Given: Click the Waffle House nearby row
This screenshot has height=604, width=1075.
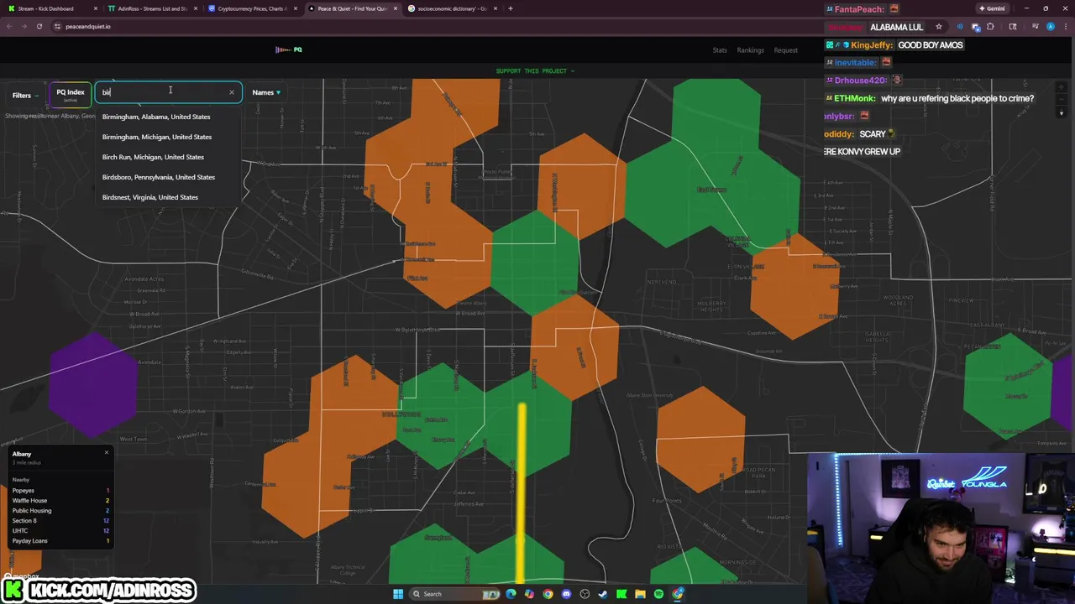Looking at the screenshot, I should point(60,501).
